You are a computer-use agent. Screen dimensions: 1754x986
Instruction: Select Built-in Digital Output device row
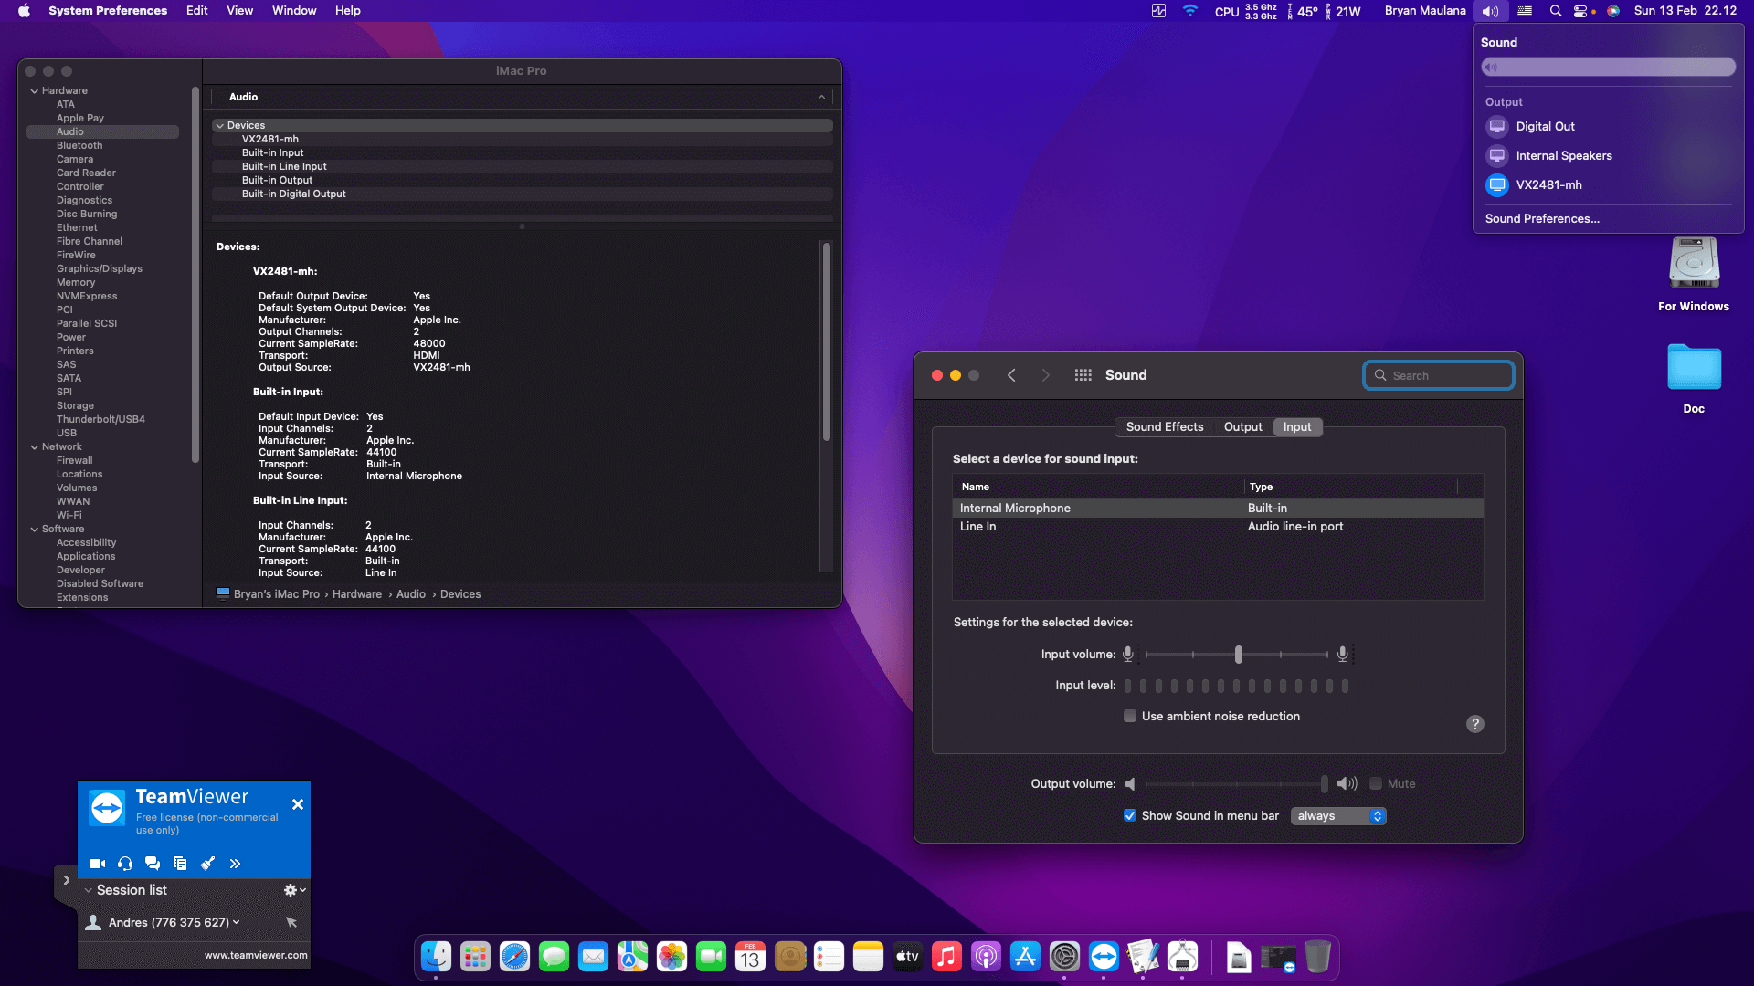(523, 194)
